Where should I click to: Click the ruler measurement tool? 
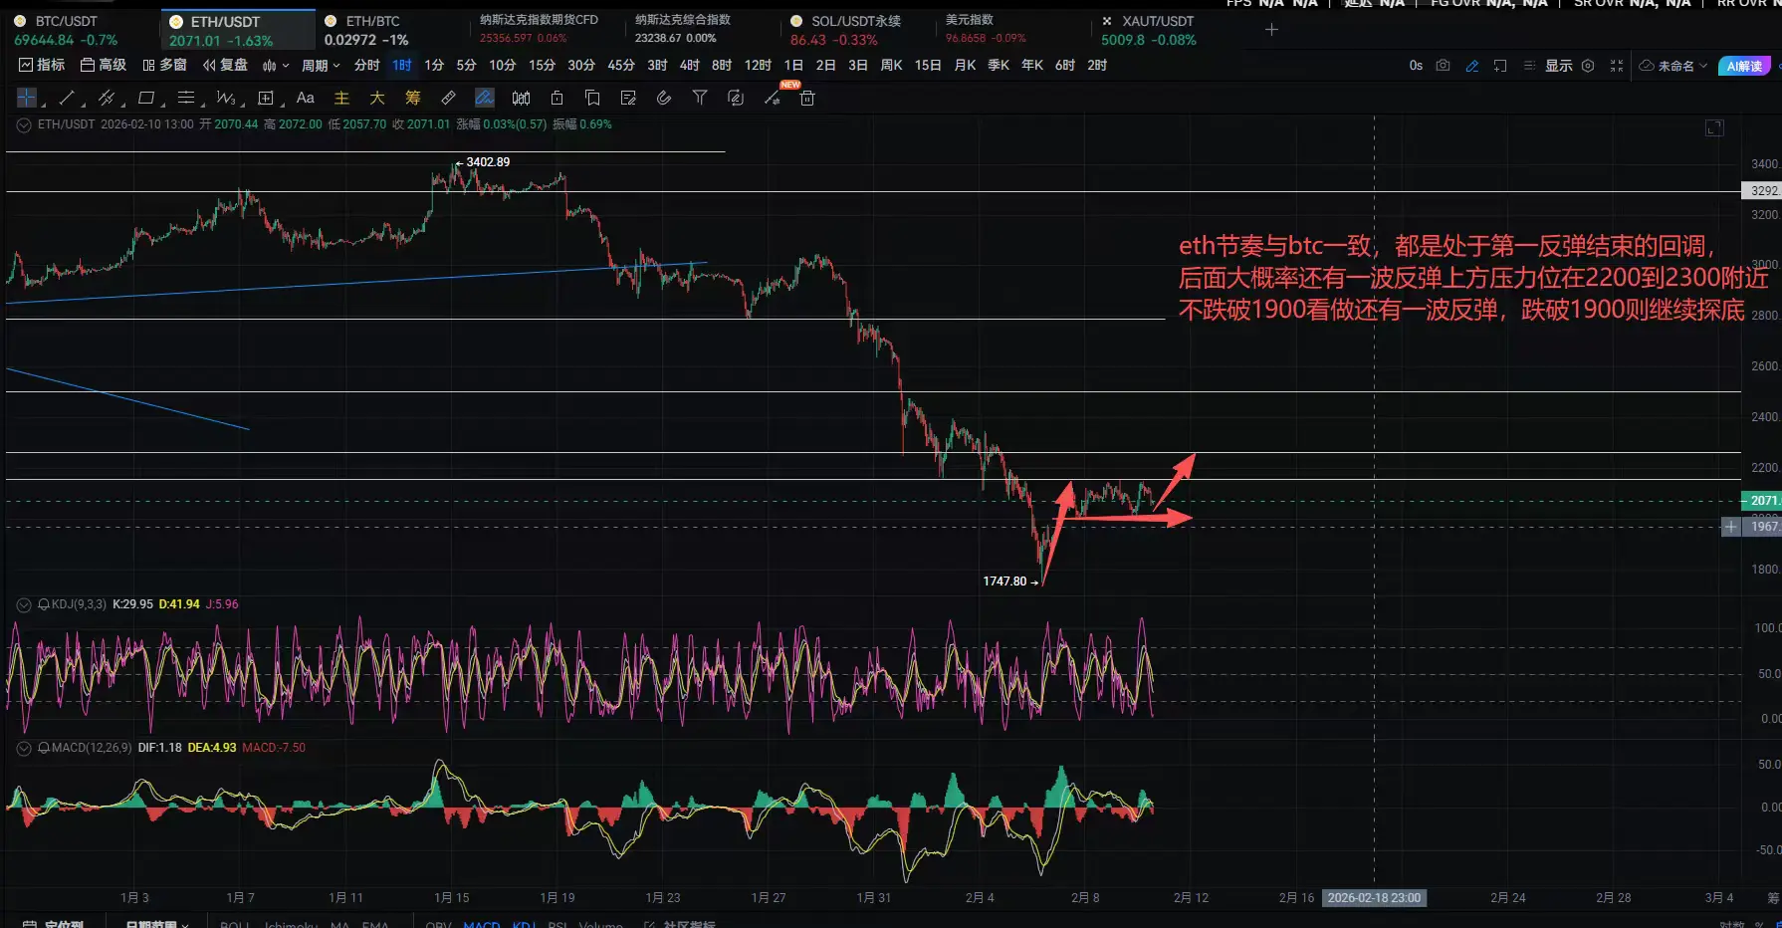tap(449, 98)
